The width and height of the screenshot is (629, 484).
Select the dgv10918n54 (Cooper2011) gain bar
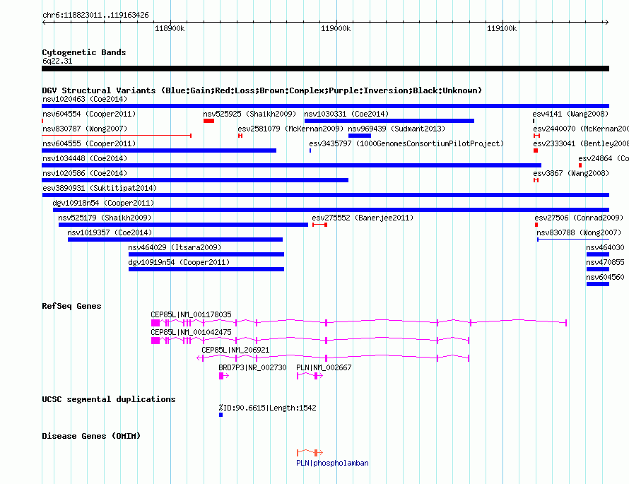pyautogui.click(x=331, y=210)
